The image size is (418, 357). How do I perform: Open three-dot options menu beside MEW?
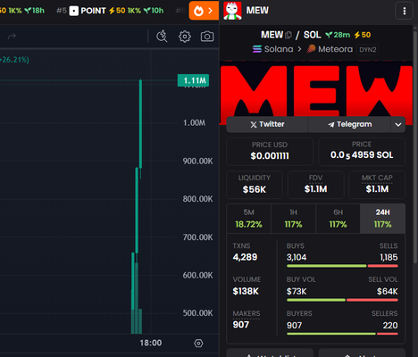pos(404,11)
